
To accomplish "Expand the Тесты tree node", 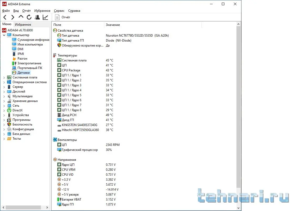I will [4, 139].
